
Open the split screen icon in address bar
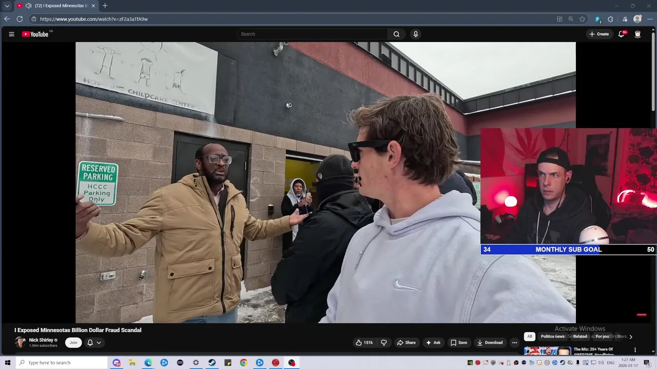[x=559, y=19]
